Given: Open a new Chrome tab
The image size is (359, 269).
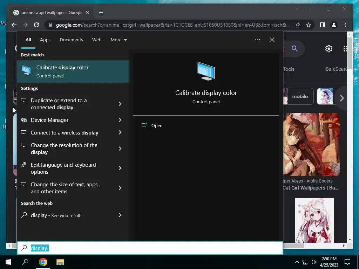Looking at the screenshot, I should coord(101,13).
